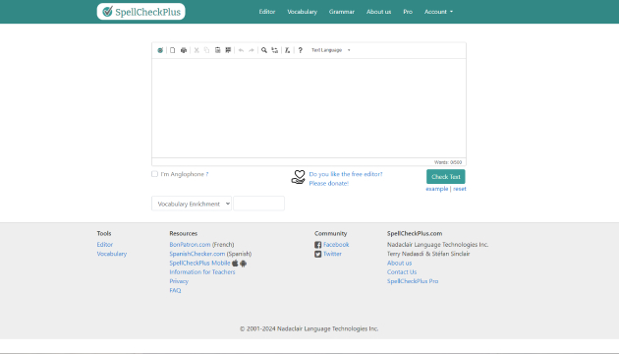Open find with the magnifier icon

click(264, 50)
